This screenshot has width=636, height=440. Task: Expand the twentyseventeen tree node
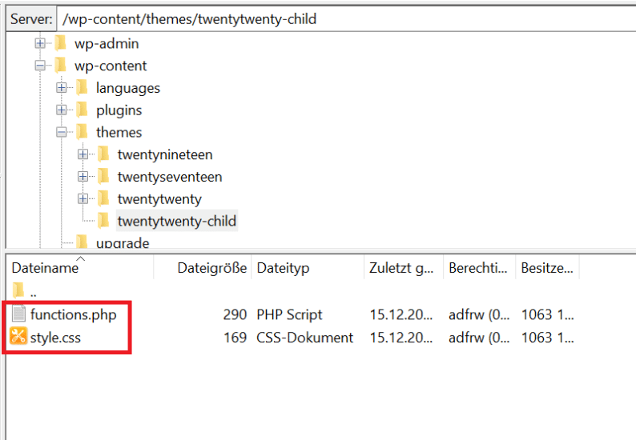tap(83, 177)
